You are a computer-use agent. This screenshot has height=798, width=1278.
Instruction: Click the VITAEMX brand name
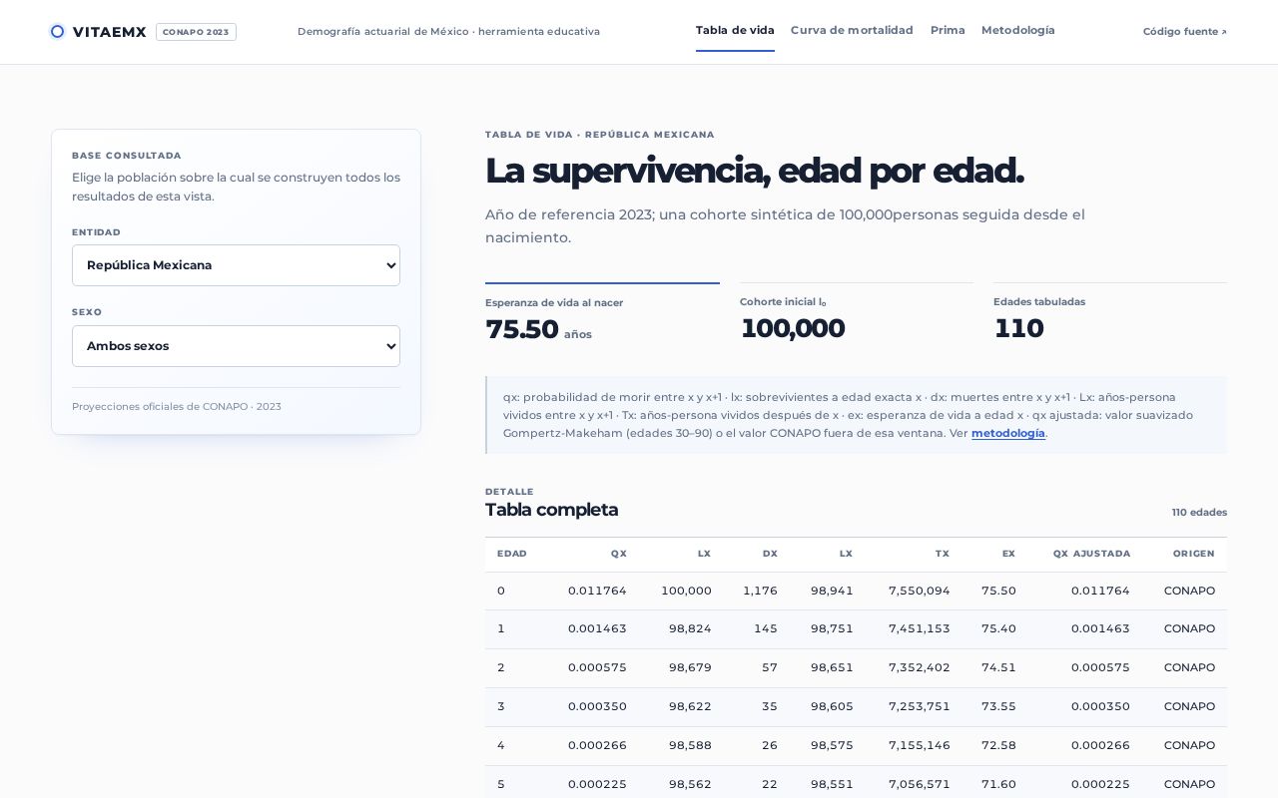pyautogui.click(x=110, y=32)
